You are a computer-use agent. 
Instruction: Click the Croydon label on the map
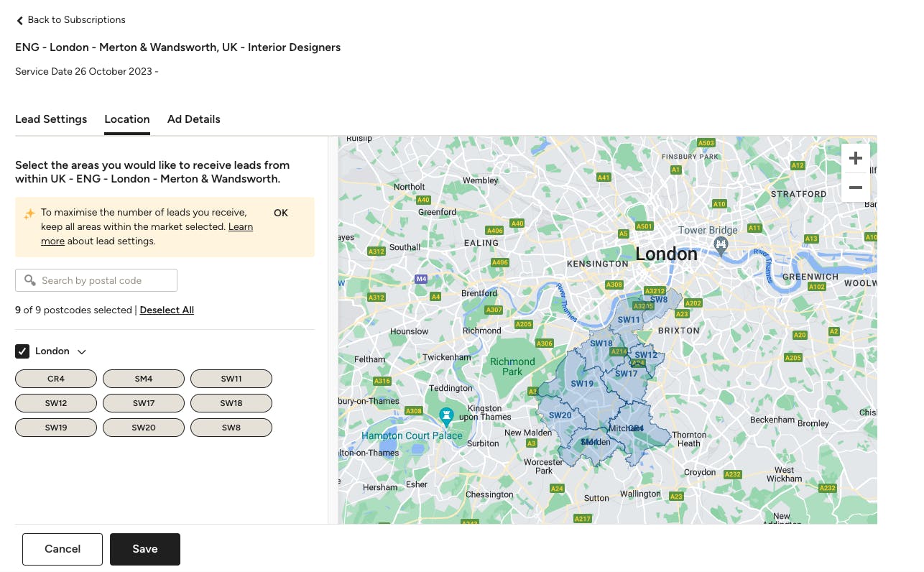point(700,472)
